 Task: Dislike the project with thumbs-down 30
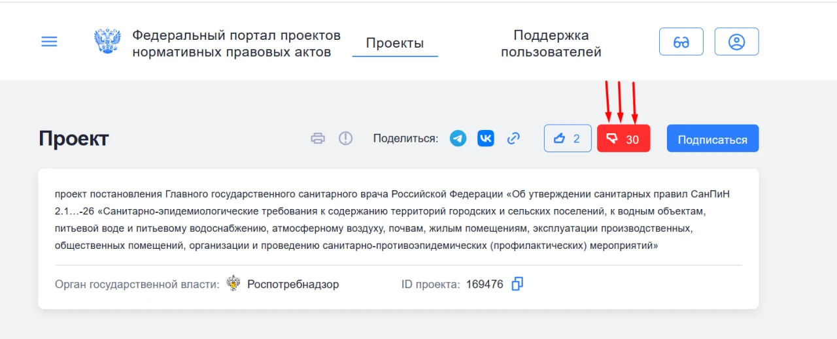(624, 138)
